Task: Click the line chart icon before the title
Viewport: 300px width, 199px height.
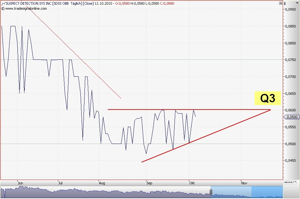Action: pyautogui.click(x=3, y=3)
